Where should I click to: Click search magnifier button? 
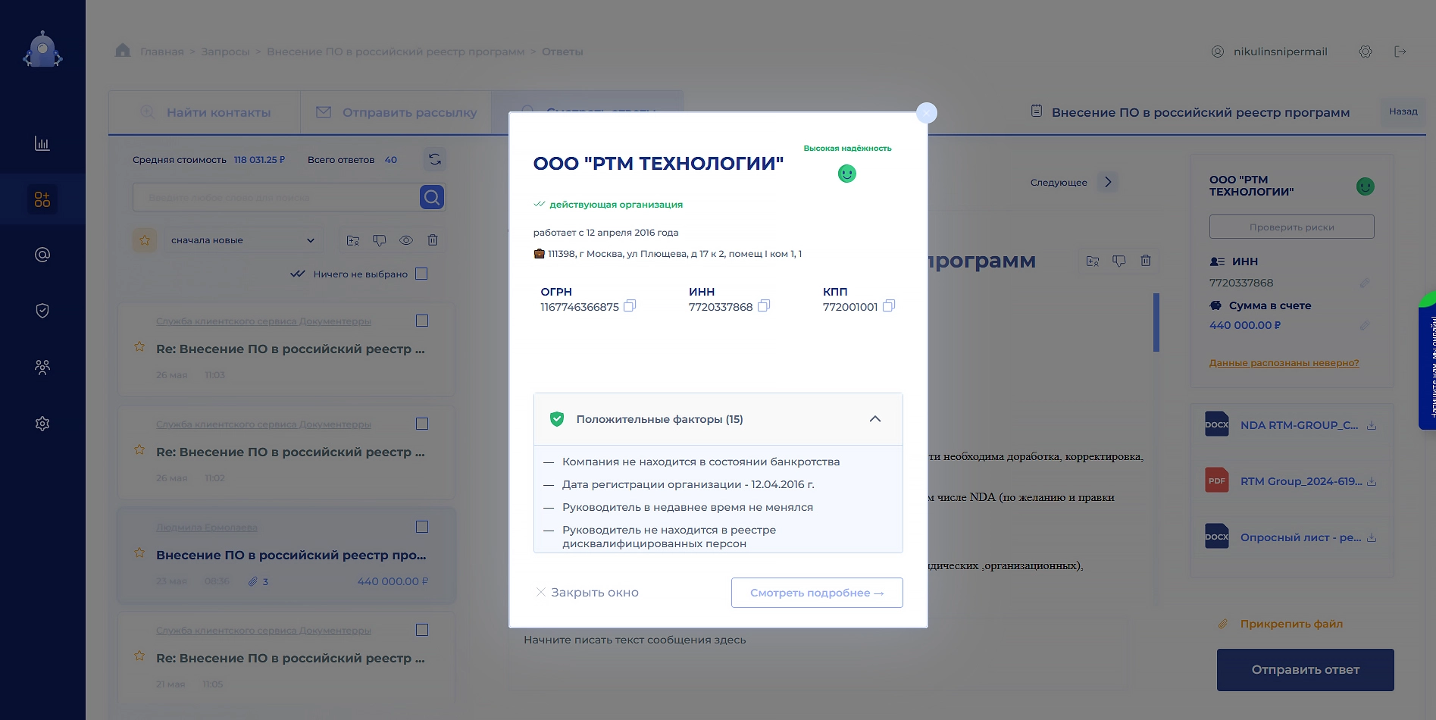[x=432, y=198]
